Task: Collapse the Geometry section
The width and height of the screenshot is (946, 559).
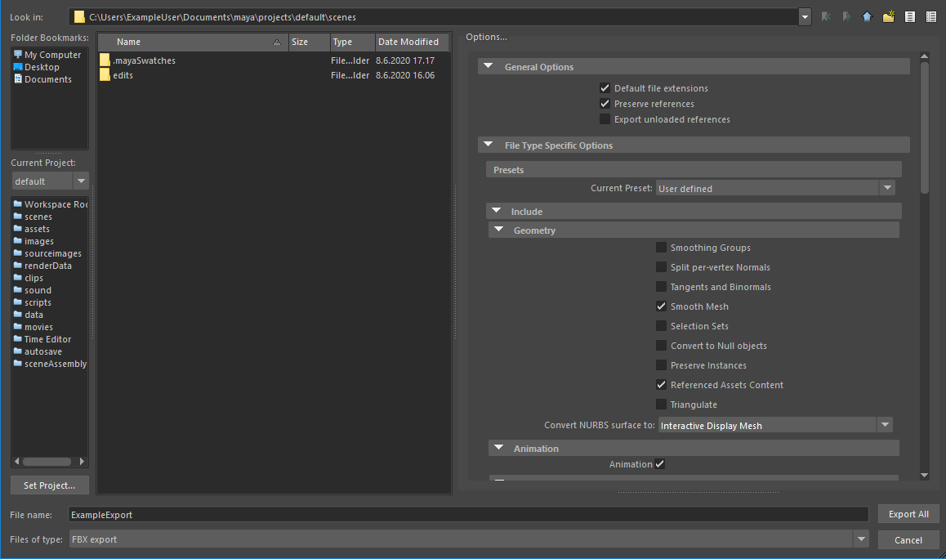Action: (x=499, y=230)
